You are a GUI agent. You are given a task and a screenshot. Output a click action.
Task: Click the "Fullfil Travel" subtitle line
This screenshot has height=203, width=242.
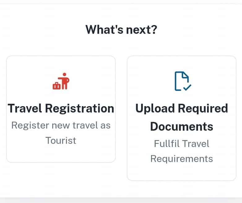click(182, 143)
